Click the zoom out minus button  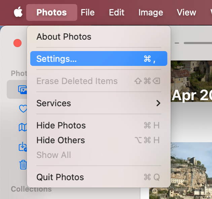click(177, 43)
